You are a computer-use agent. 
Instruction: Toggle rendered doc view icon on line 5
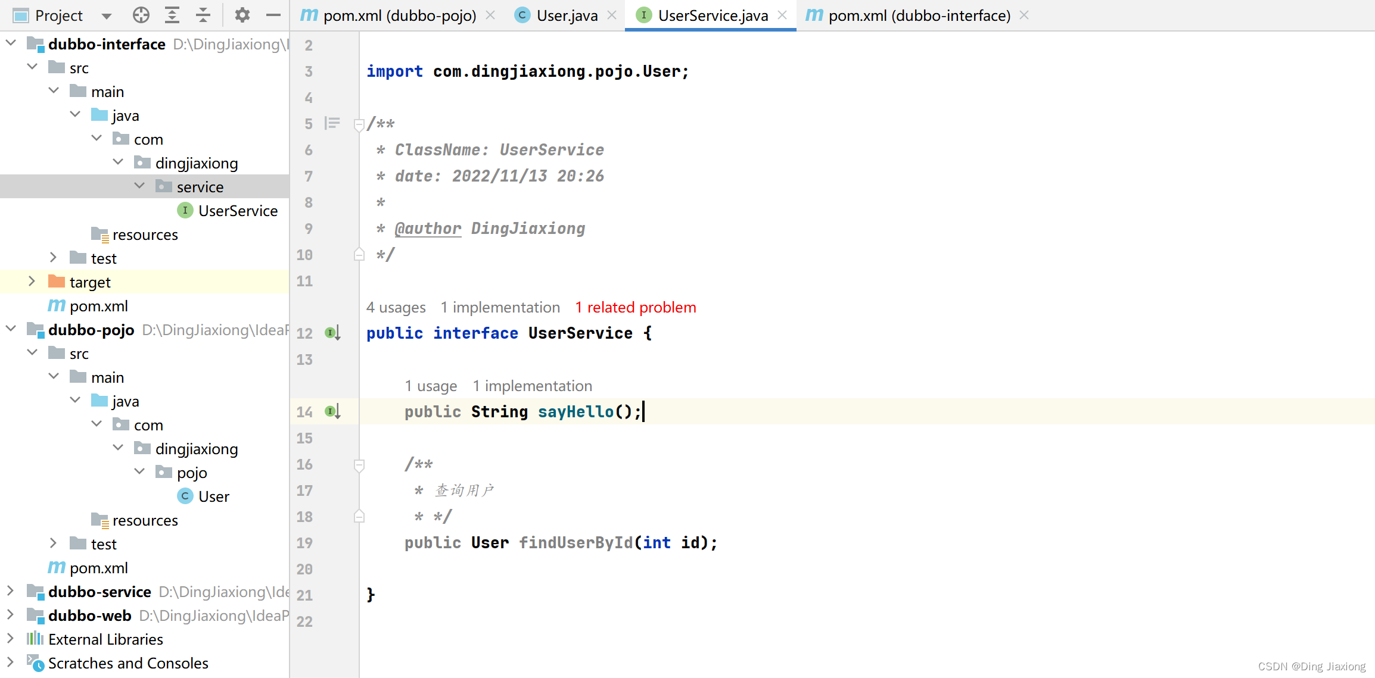332,123
